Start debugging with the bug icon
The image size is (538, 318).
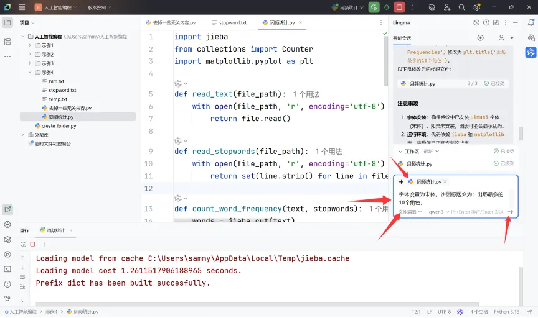[387, 7]
